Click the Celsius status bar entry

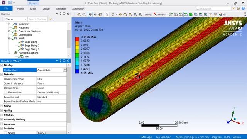237,137
